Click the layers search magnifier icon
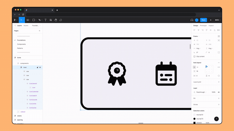Image resolution: width=234 pixels, height=131 pixels. [x=15, y=25]
